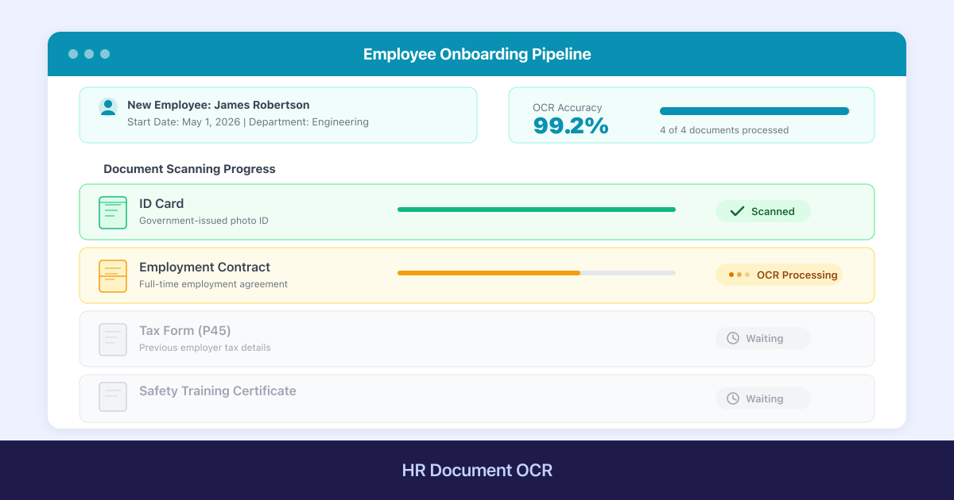954x500 pixels.
Task: Click the '4 of 4 documents processed' counter
Action: pyautogui.click(x=724, y=129)
